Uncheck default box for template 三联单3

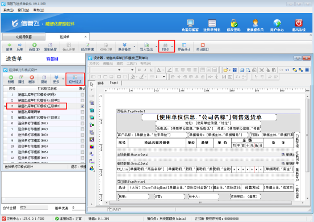[82, 106]
